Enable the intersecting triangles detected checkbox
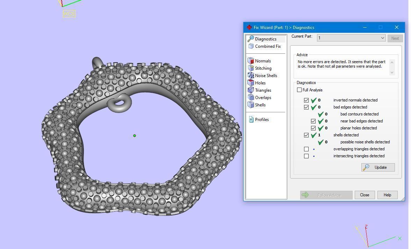Viewport: 411px width, 249px height. (307, 156)
